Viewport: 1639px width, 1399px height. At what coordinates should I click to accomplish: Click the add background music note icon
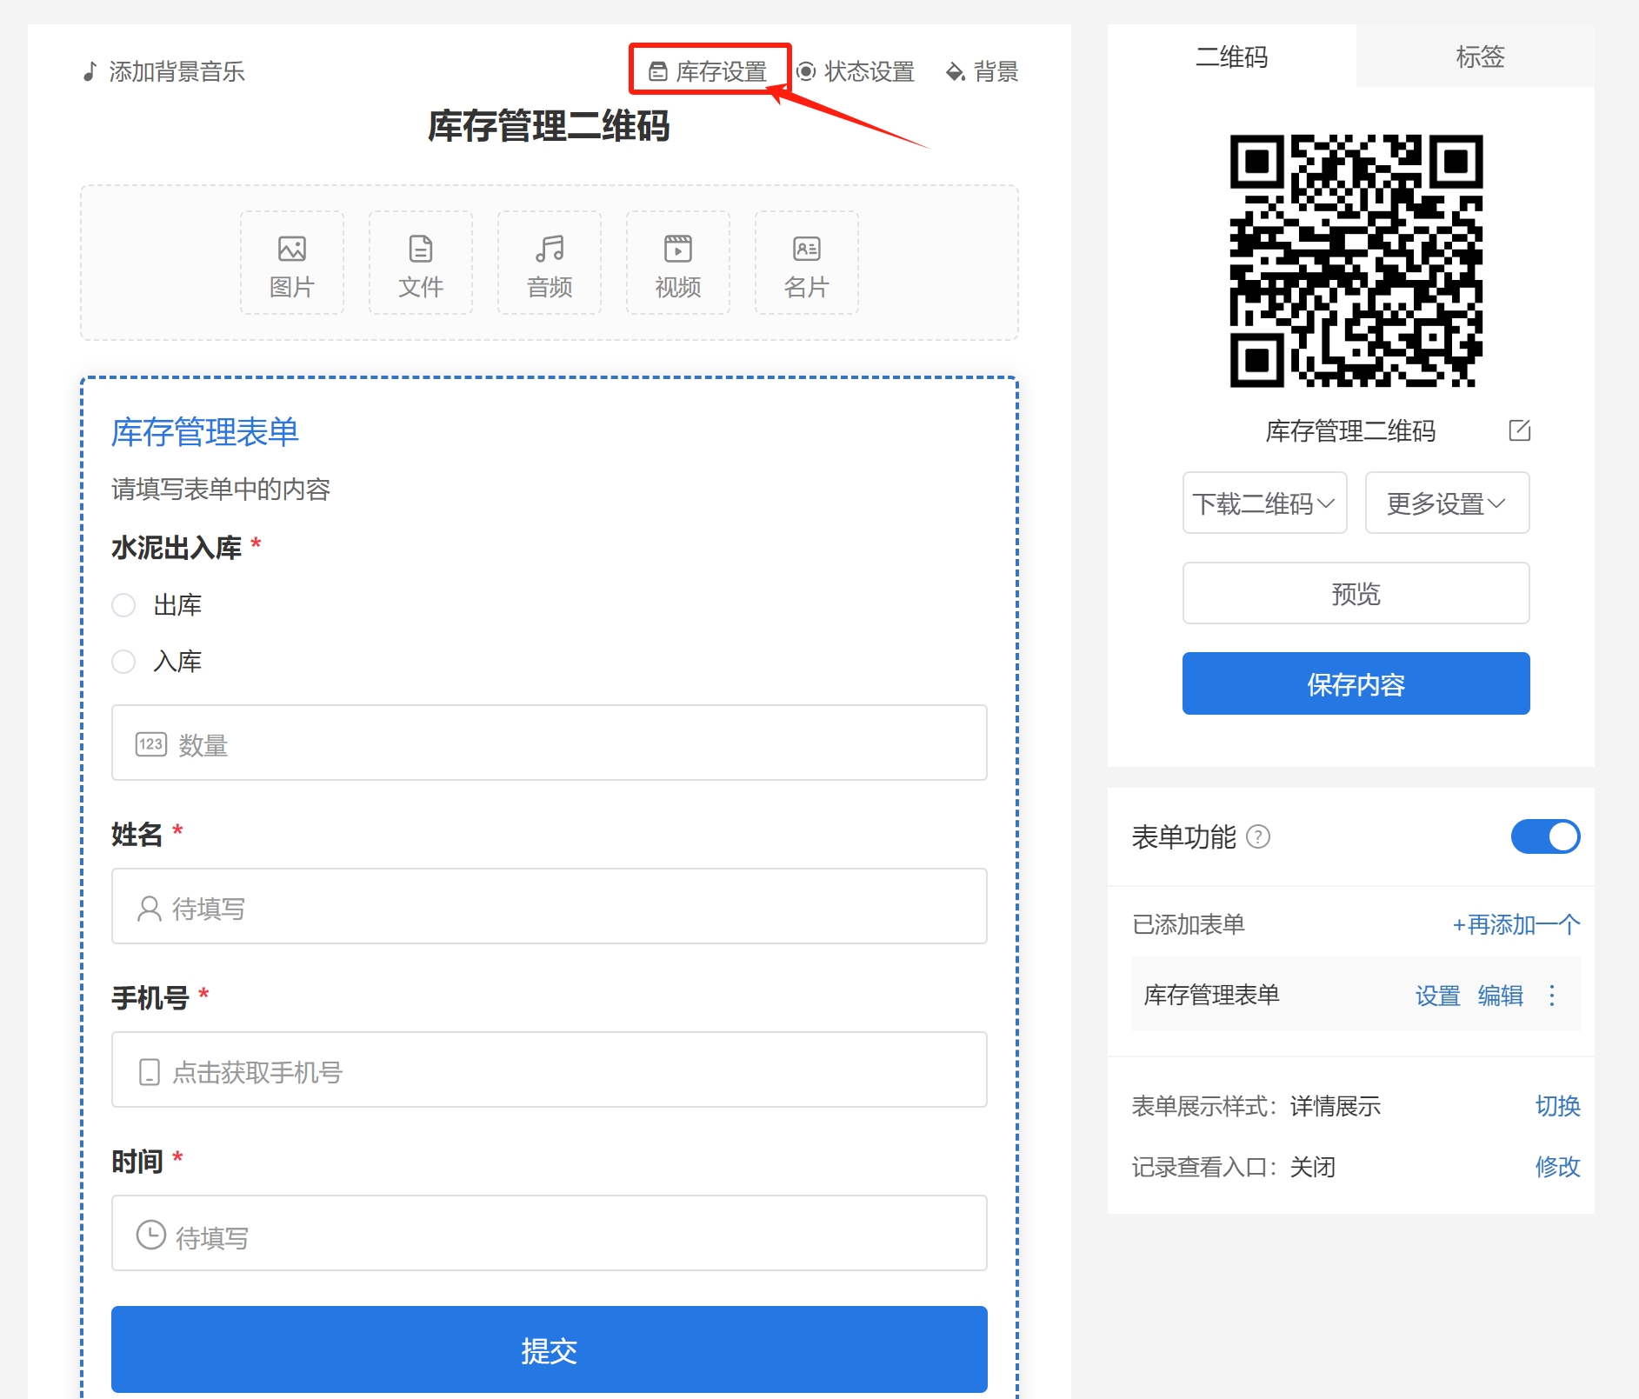click(x=90, y=71)
